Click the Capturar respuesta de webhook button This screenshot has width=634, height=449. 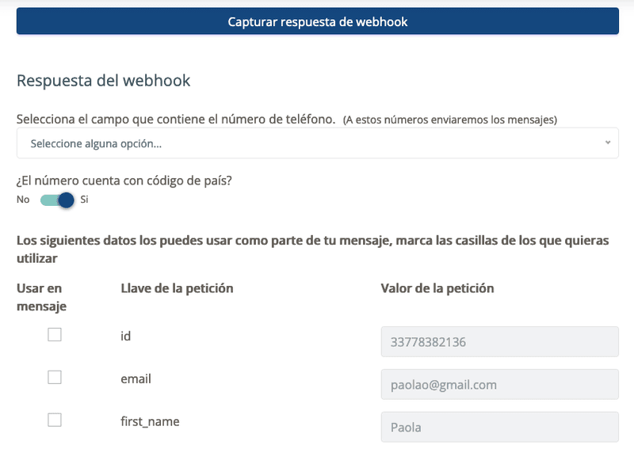318,21
